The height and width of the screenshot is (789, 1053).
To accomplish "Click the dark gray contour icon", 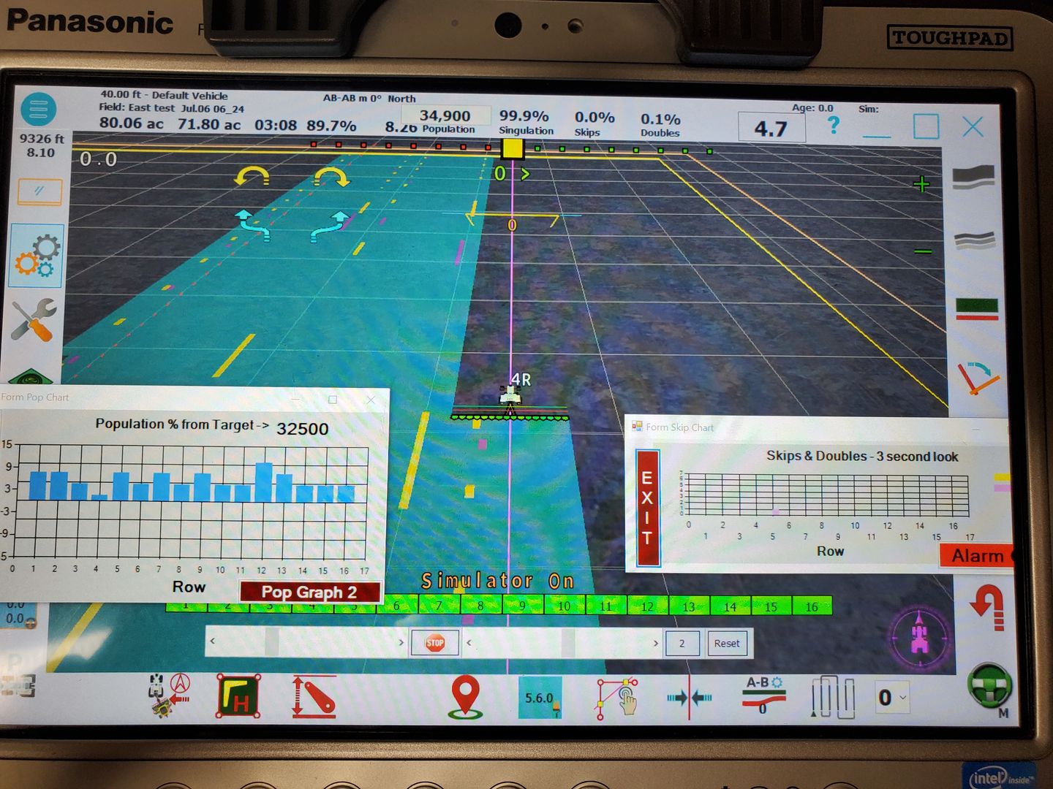I will 973,178.
